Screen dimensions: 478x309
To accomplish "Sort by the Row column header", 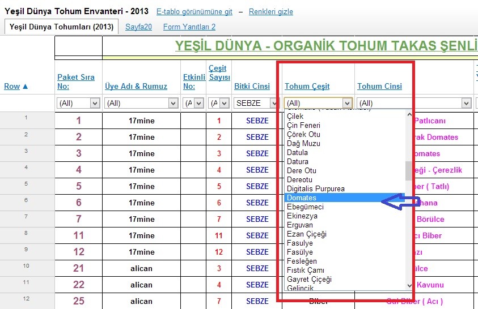I will 16,86.
